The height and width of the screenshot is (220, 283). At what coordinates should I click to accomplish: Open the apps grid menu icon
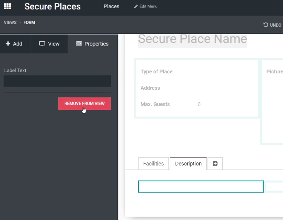[x=8, y=6]
